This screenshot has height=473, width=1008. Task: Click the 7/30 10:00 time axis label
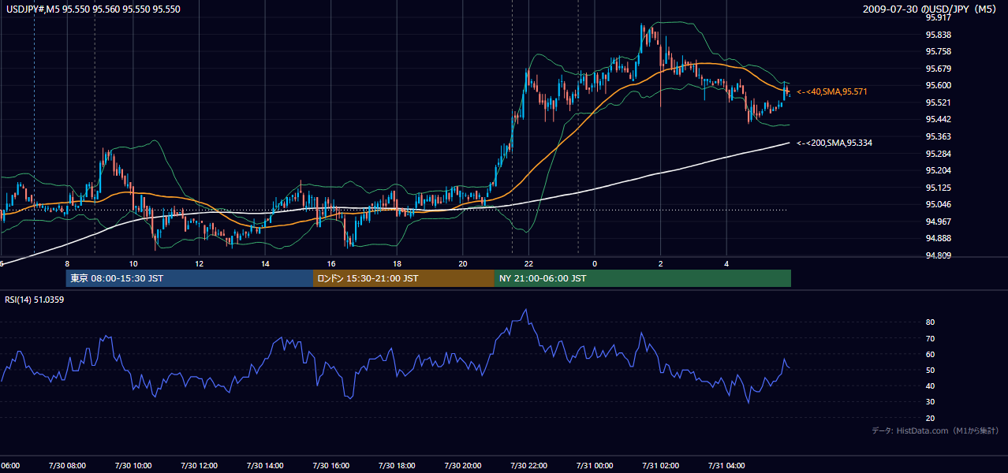[133, 466]
